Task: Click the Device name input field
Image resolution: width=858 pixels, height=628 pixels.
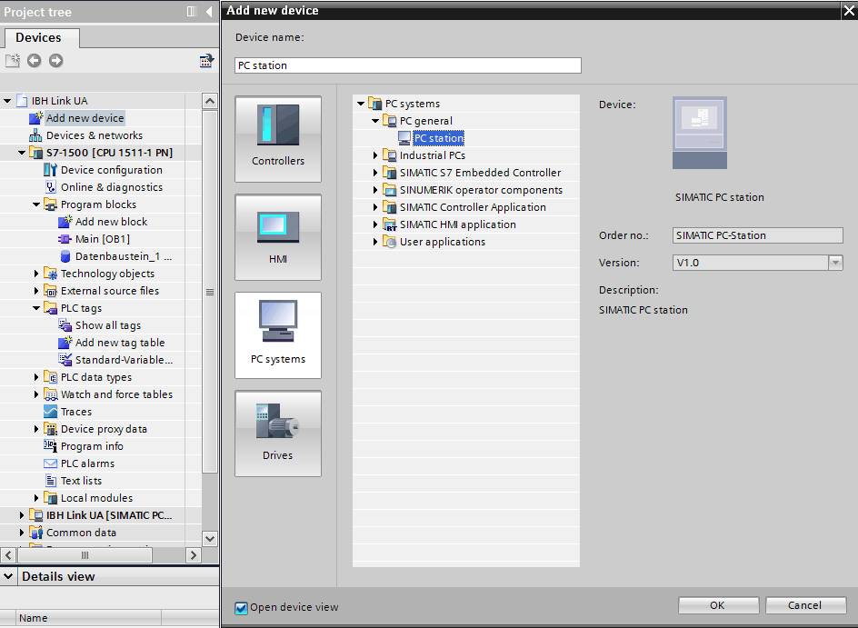Action: point(408,65)
